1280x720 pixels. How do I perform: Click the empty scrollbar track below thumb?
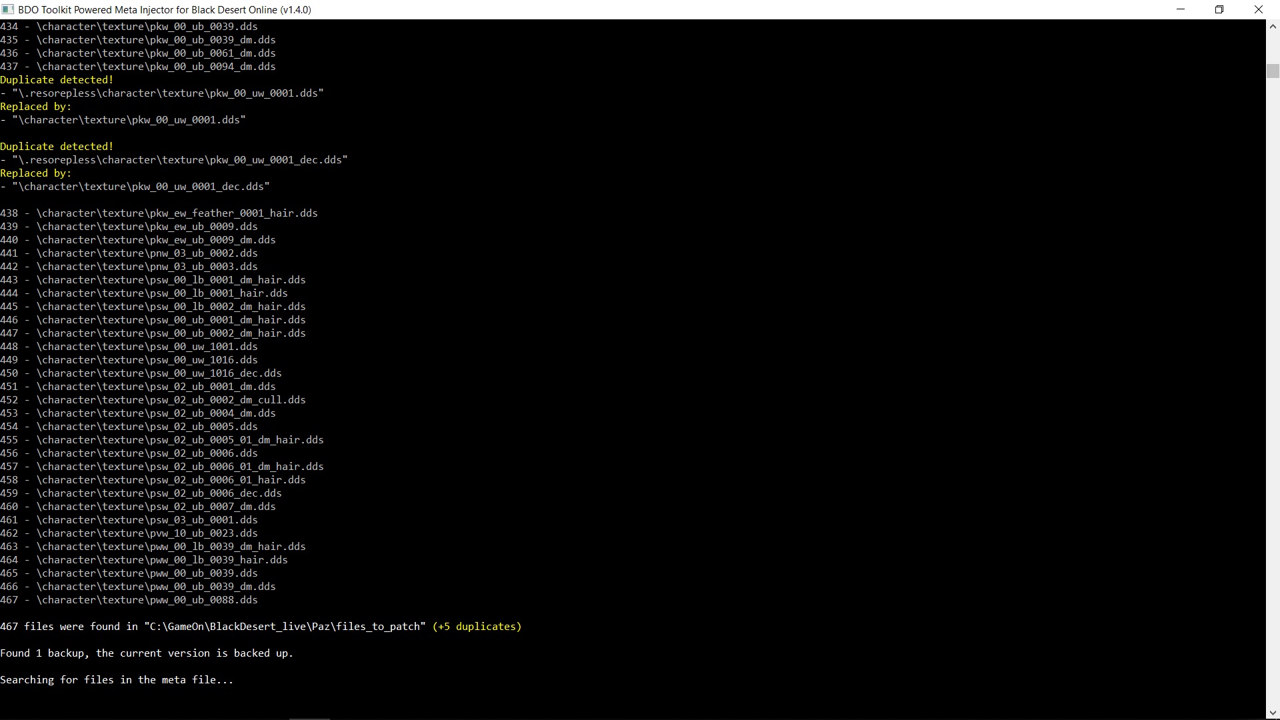pos(1273,400)
